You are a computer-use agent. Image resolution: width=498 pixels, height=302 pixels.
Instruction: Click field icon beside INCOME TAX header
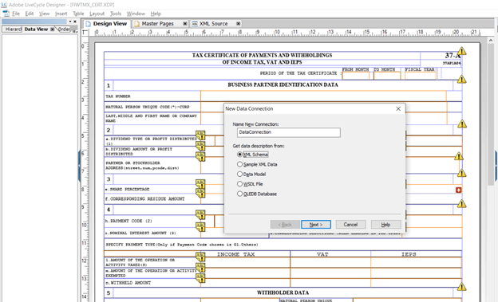coord(200,257)
